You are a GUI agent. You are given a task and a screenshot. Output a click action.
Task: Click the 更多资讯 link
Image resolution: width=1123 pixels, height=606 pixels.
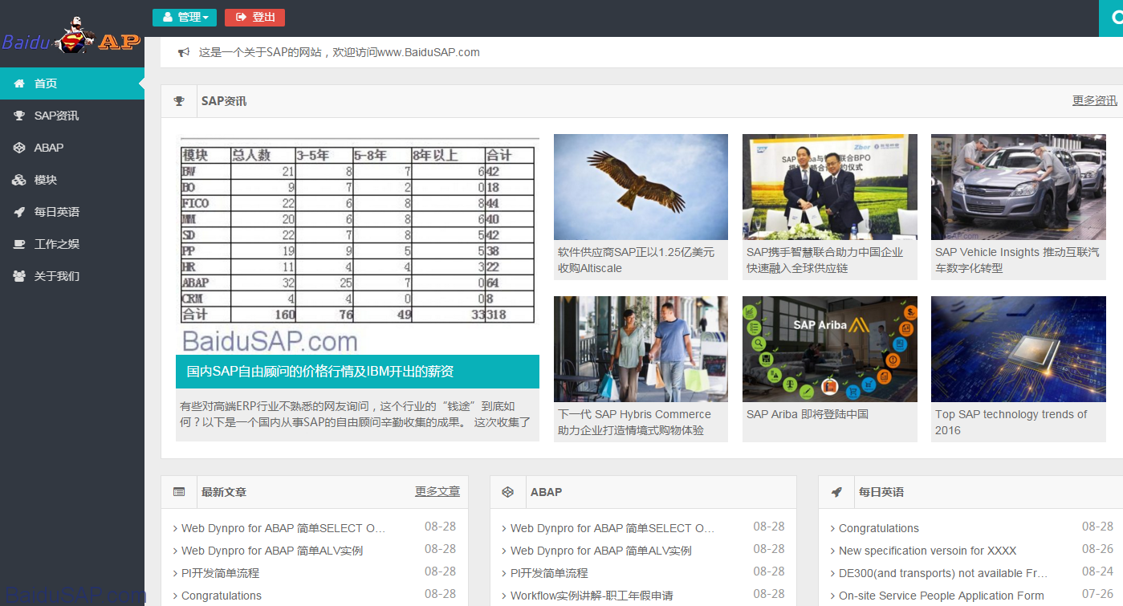pyautogui.click(x=1094, y=100)
